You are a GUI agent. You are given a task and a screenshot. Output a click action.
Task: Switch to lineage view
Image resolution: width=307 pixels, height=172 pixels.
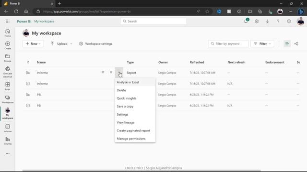coord(296,43)
